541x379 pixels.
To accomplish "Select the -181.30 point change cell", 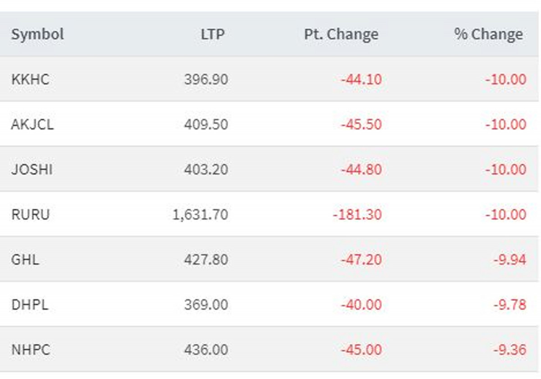I will [357, 215].
